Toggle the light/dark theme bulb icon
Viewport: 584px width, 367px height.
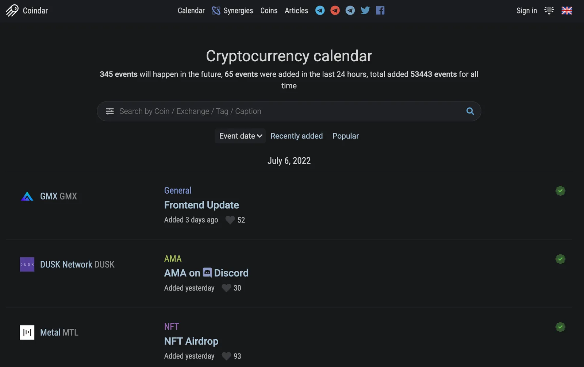(549, 10)
